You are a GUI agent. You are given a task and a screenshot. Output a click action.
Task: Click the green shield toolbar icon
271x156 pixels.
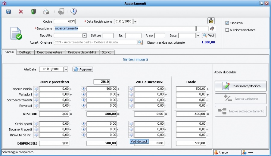click(33, 12)
